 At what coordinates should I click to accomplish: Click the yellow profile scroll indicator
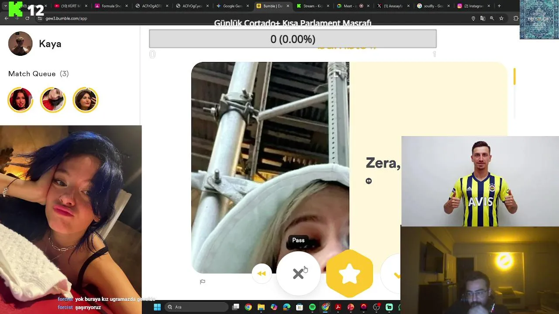coord(514,76)
